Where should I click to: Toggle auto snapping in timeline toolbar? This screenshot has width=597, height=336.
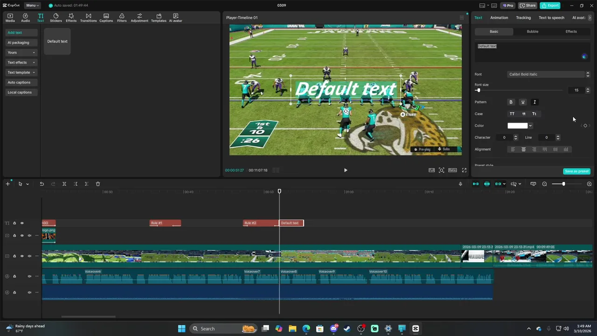pos(487,184)
